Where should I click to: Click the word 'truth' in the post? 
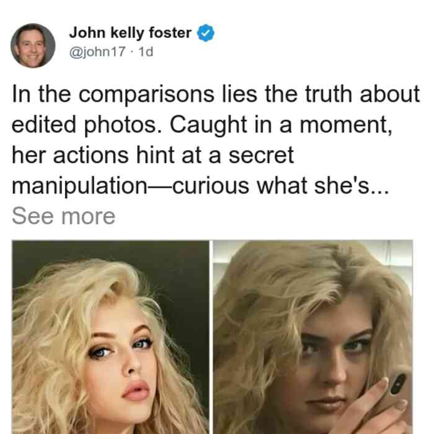click(329, 94)
